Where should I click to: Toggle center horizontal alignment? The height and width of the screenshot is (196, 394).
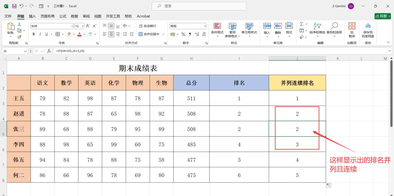[111, 34]
